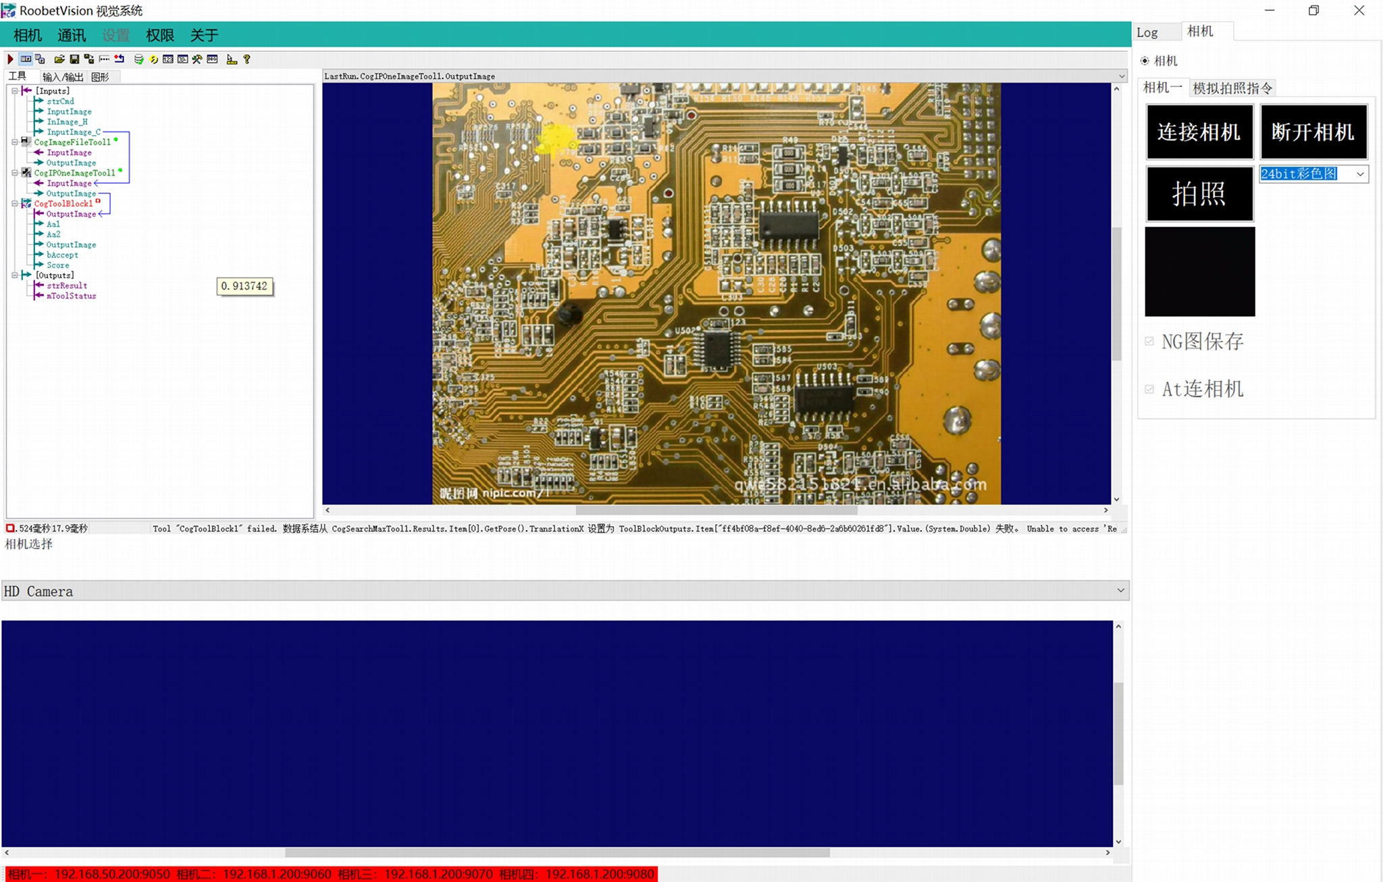
Task: Click the Open folder toolbar icon
Action: (x=59, y=59)
